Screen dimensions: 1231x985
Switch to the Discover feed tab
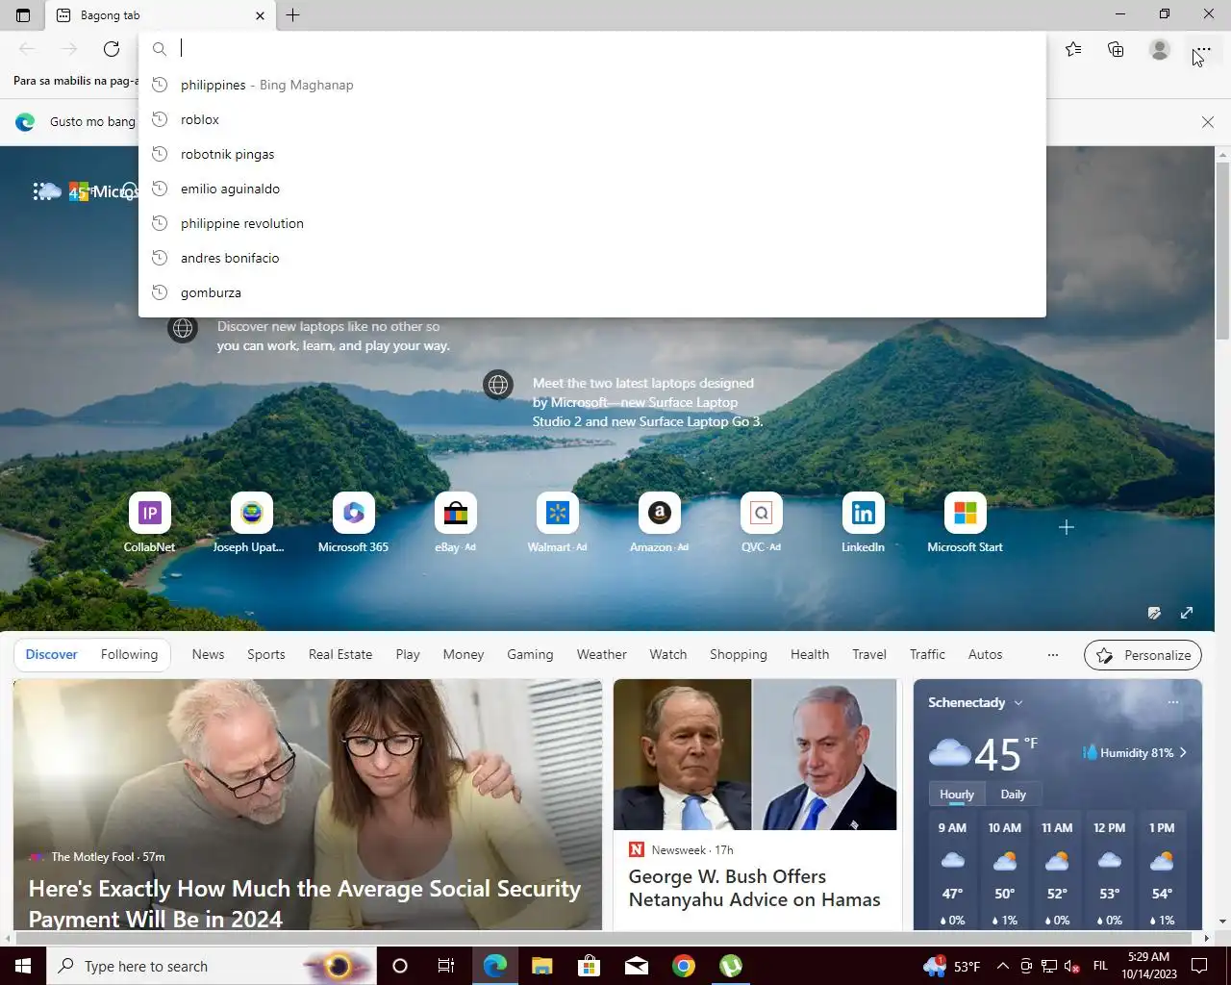pos(51,654)
